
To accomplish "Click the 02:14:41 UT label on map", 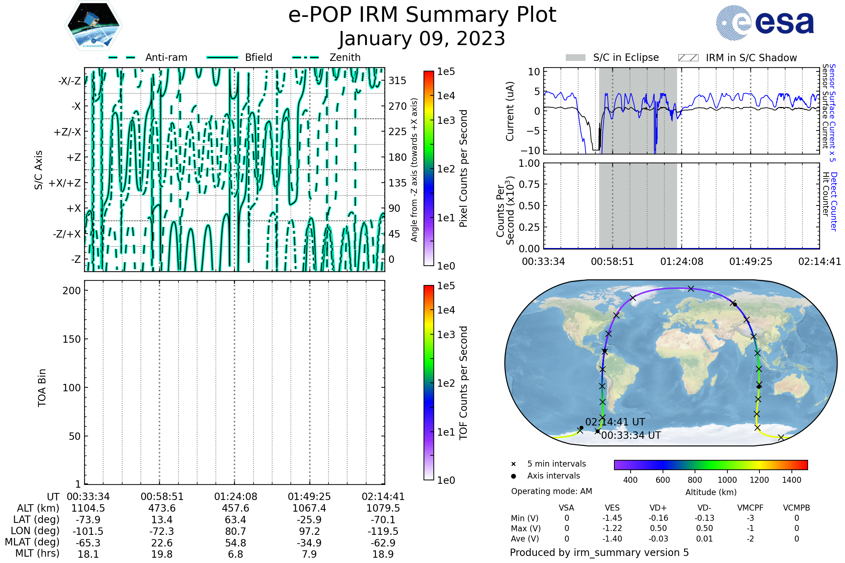I will pyautogui.click(x=615, y=422).
